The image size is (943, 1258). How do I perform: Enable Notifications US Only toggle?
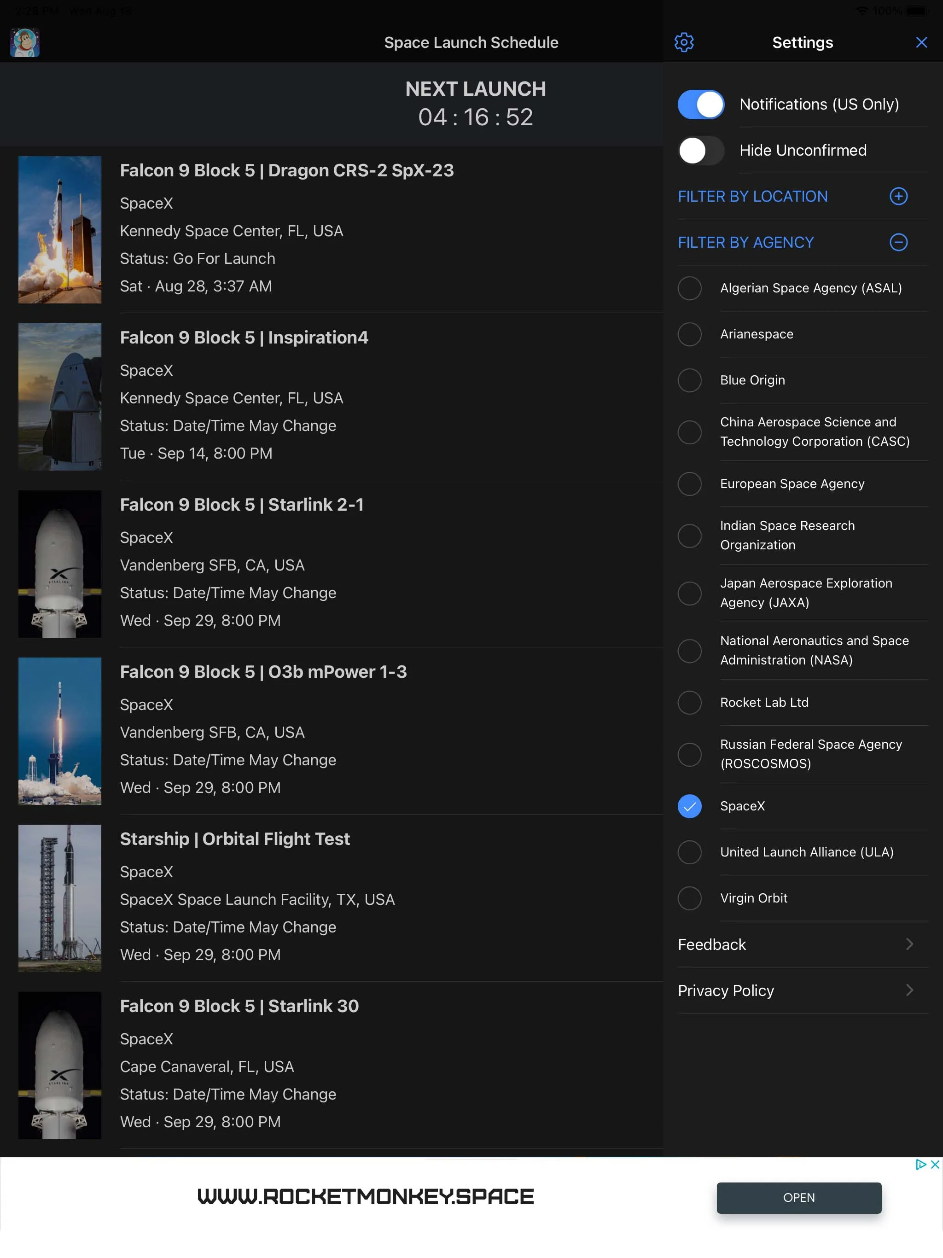(702, 103)
